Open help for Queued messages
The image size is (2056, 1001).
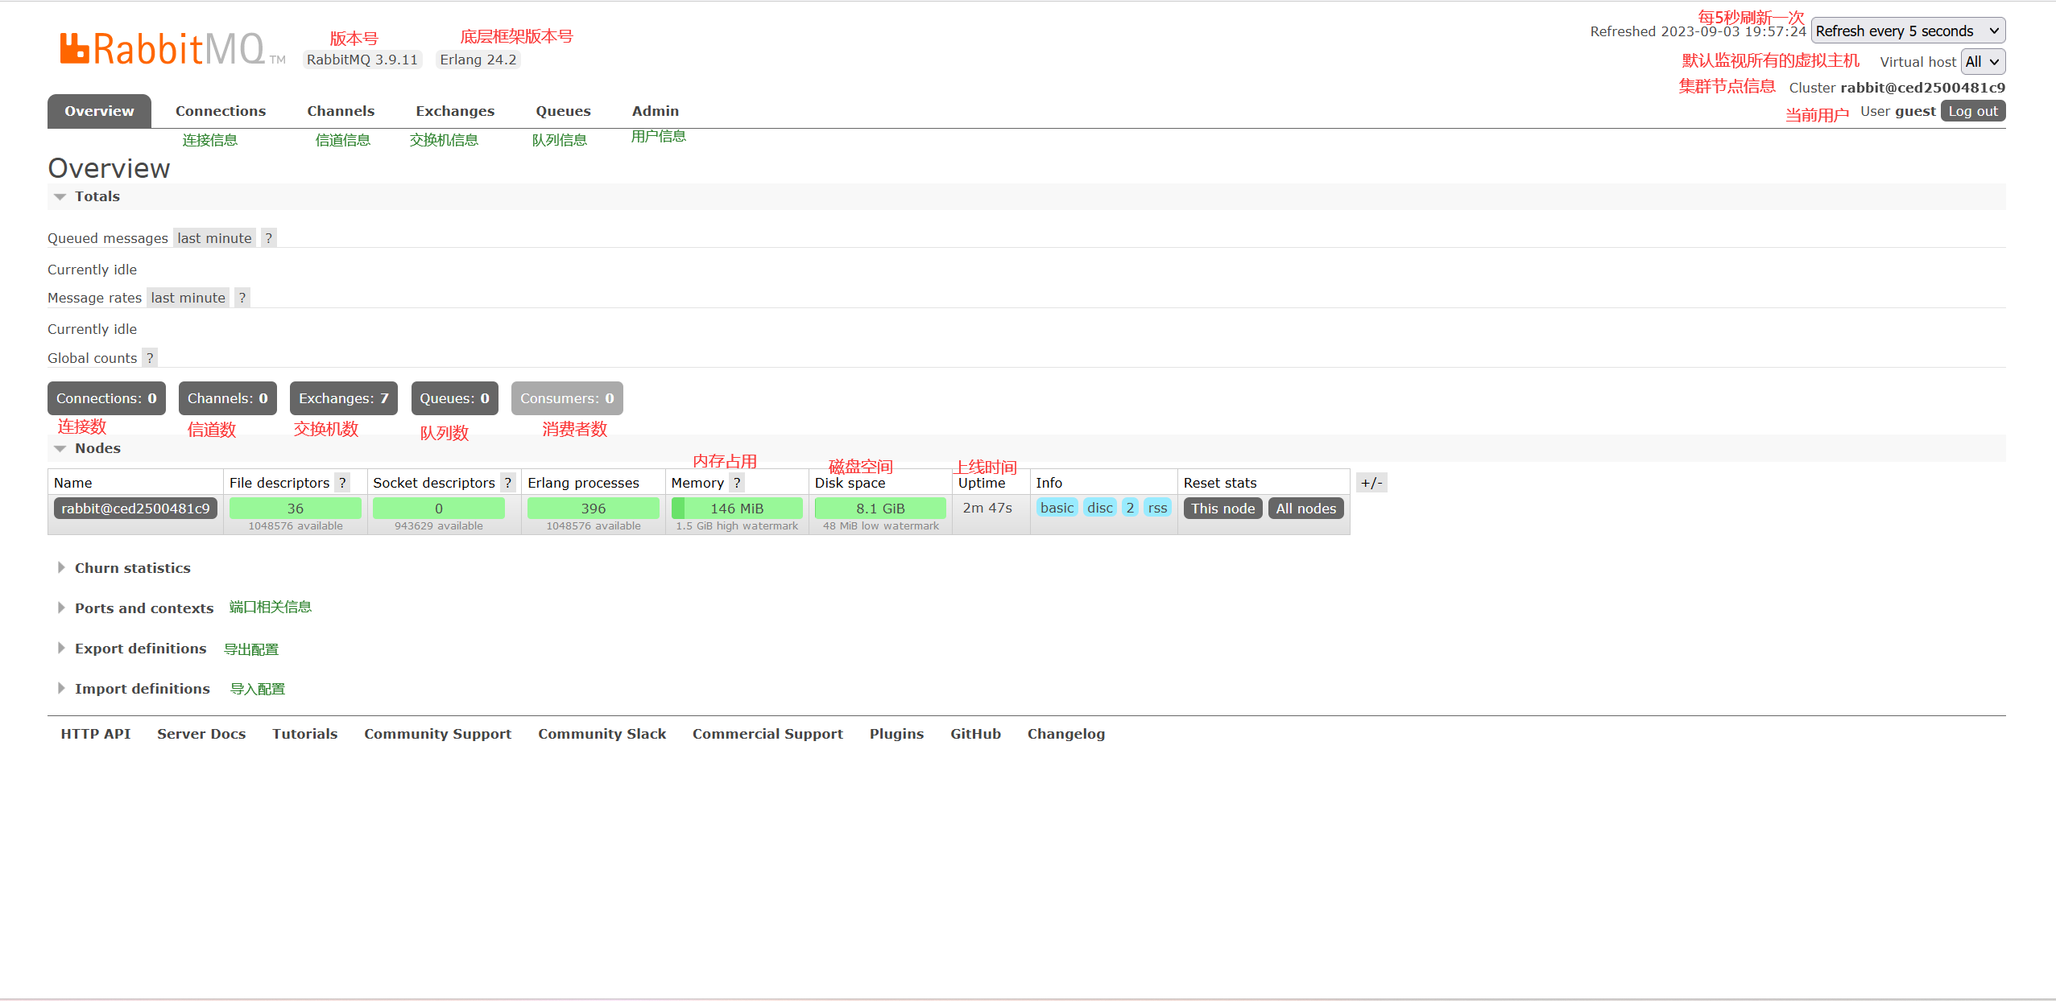(x=268, y=238)
